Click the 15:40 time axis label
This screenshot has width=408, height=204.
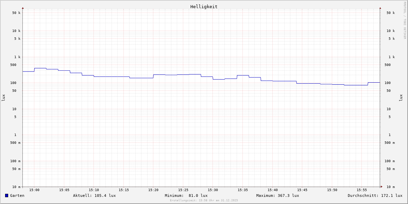click(273, 190)
